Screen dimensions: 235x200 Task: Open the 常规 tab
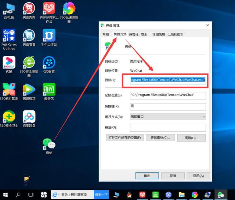105,34
